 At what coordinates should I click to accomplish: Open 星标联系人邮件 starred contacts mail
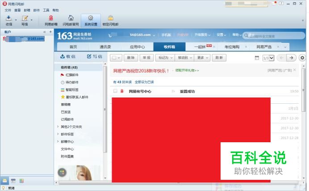click(75, 97)
